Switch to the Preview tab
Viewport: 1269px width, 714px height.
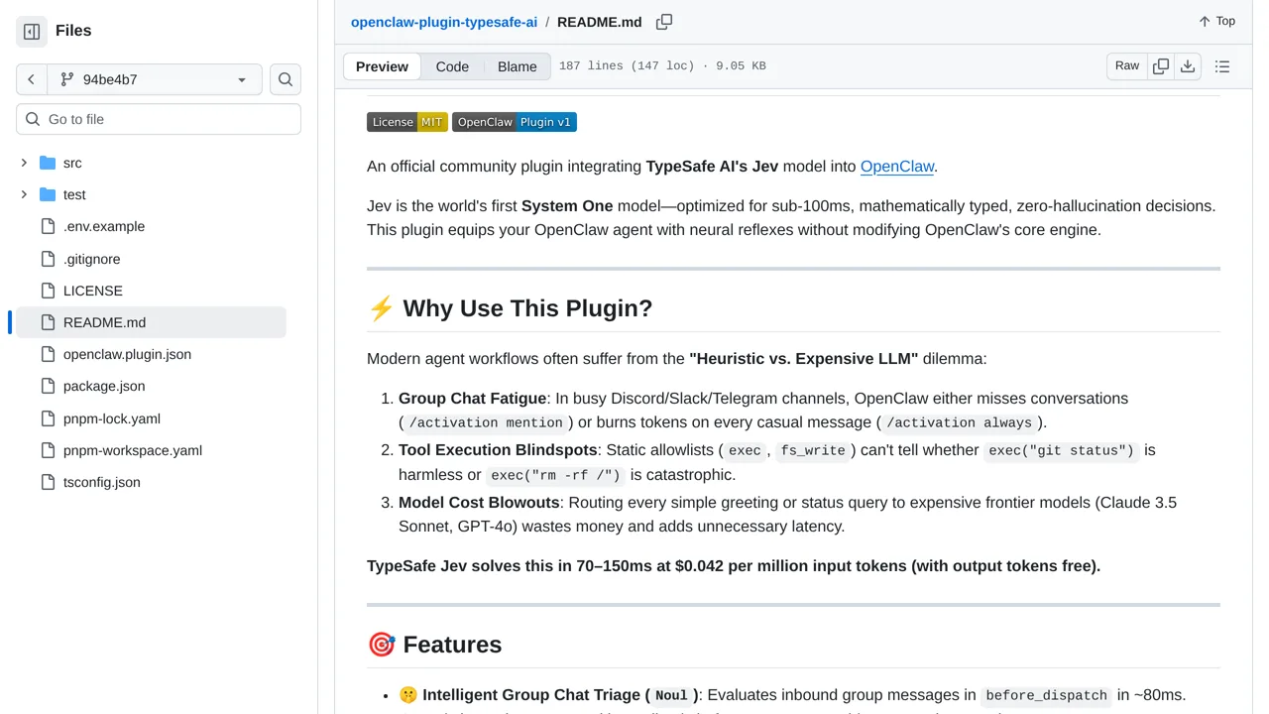[382, 66]
